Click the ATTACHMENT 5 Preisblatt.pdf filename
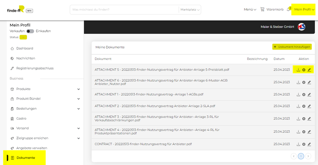 coord(162,70)
